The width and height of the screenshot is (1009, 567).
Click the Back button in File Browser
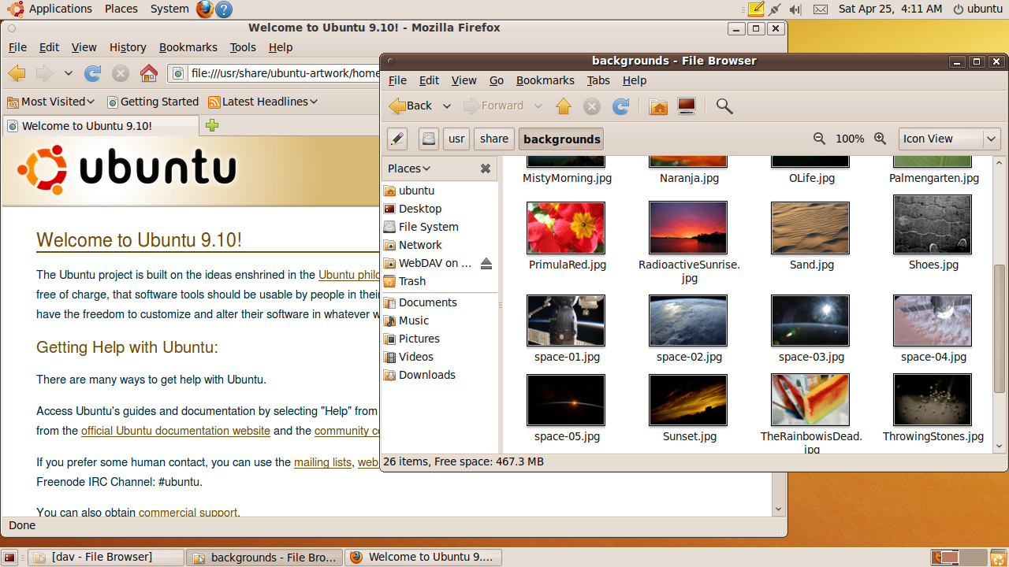tap(411, 106)
